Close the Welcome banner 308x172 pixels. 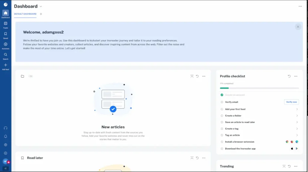tap(298, 27)
